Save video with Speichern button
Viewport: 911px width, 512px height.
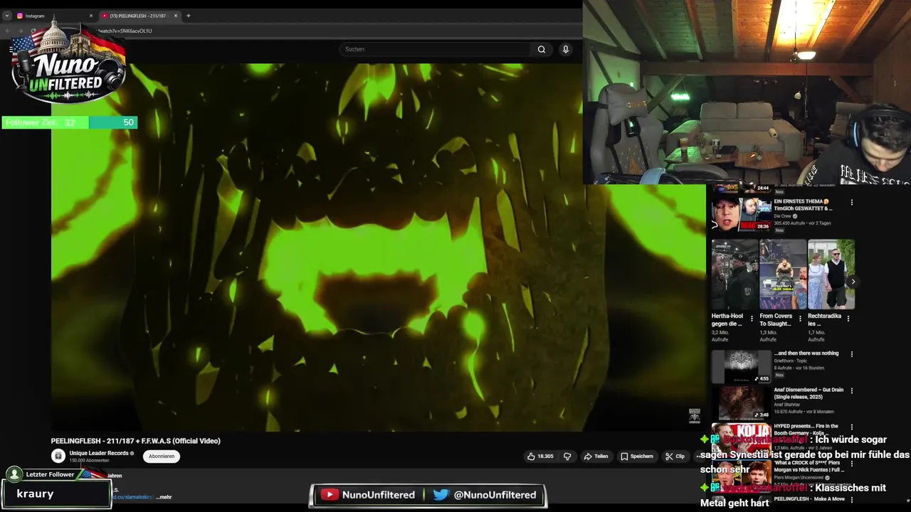[x=636, y=457]
